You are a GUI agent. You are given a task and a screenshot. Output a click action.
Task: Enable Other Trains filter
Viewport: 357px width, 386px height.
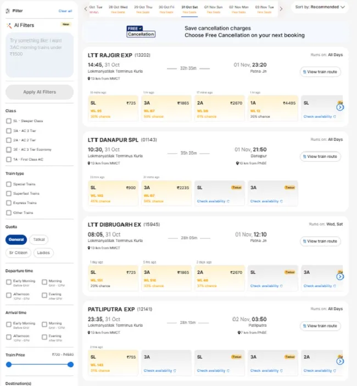coord(9,213)
